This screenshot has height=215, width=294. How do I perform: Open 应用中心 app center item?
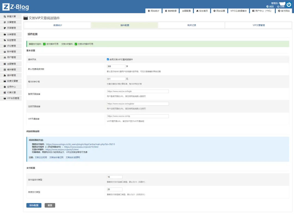coord(11,87)
